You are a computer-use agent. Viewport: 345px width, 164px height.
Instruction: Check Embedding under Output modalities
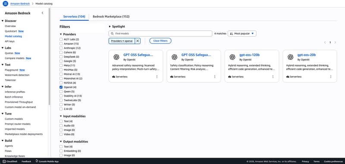[61, 151]
